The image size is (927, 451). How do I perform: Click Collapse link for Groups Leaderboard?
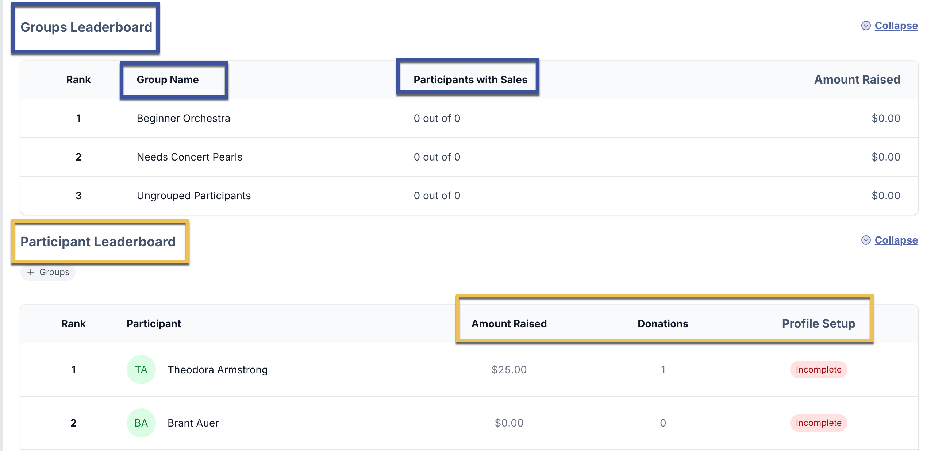point(896,26)
